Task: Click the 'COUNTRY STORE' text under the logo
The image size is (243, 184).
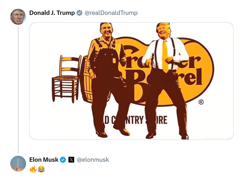Action: [135, 120]
